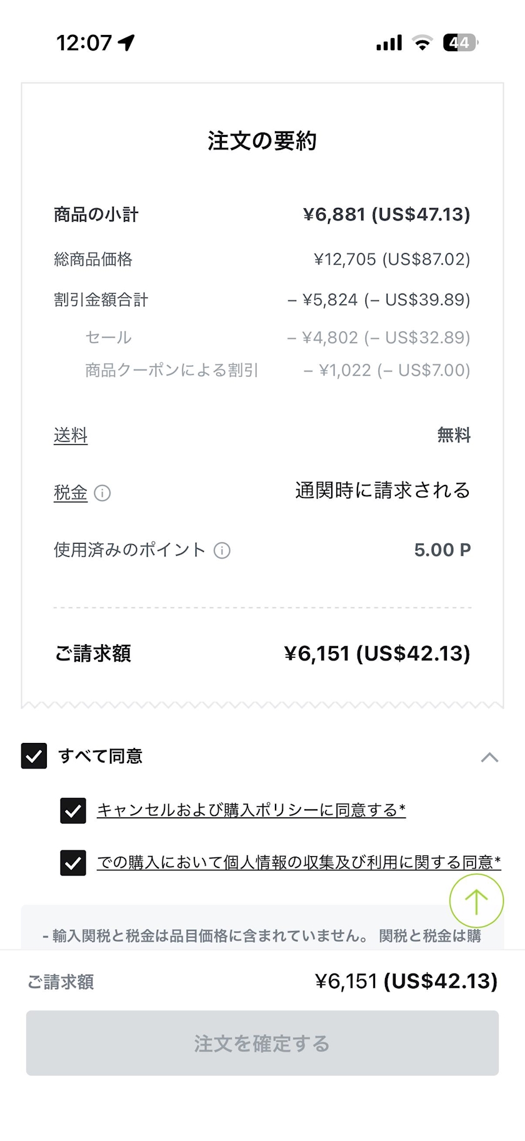Open the キャンセルおよび購入ポリシー link
This screenshot has height=1141, width=525.
(x=251, y=810)
